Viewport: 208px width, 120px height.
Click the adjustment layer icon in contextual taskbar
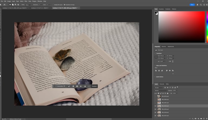(x=85, y=86)
